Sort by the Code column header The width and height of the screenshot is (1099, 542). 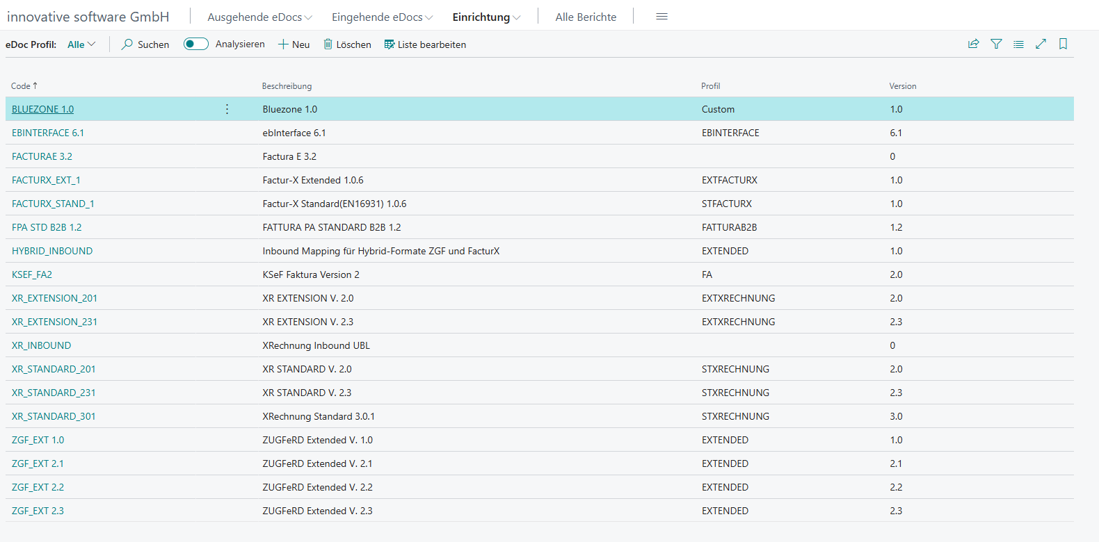coord(21,86)
